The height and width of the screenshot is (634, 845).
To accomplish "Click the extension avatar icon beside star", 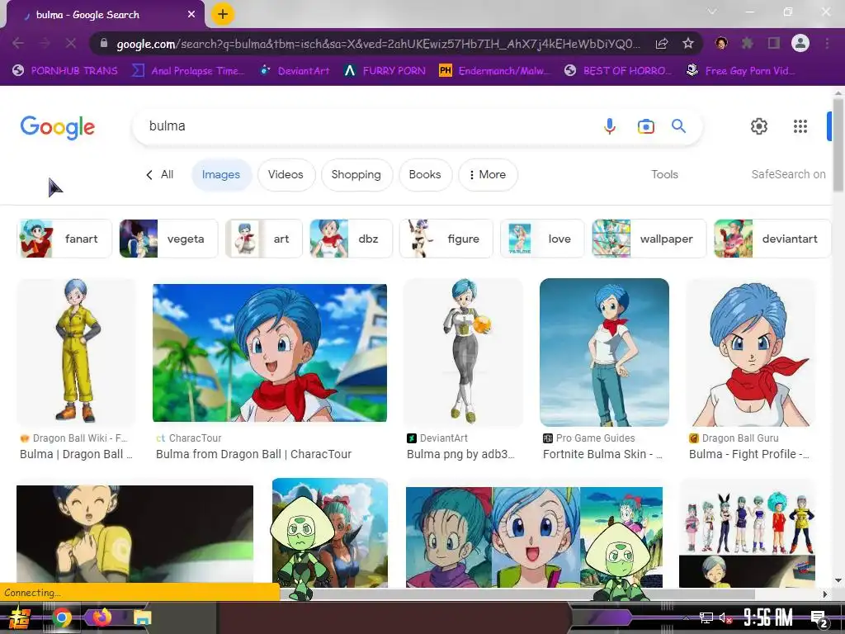I will pos(721,43).
